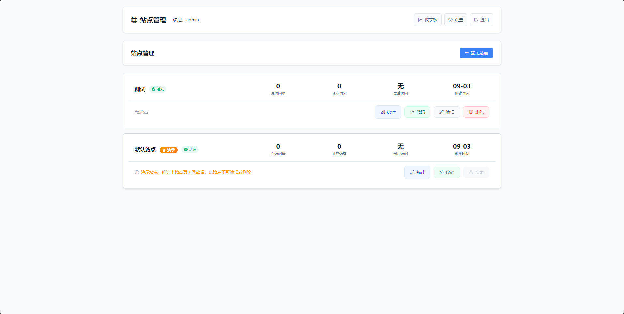Open 统计 stats for 默认站点

coord(417,172)
